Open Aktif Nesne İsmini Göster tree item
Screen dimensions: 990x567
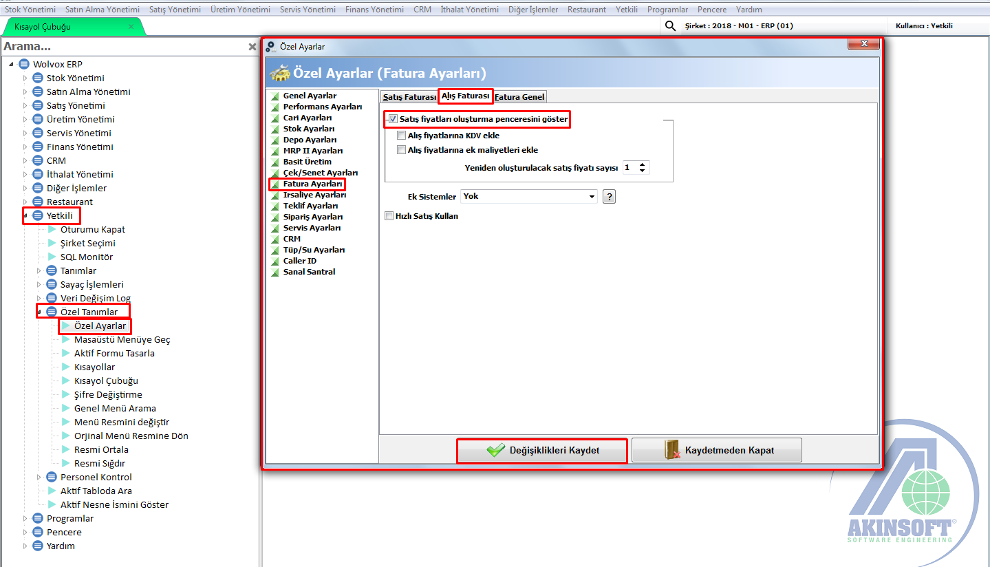(114, 504)
